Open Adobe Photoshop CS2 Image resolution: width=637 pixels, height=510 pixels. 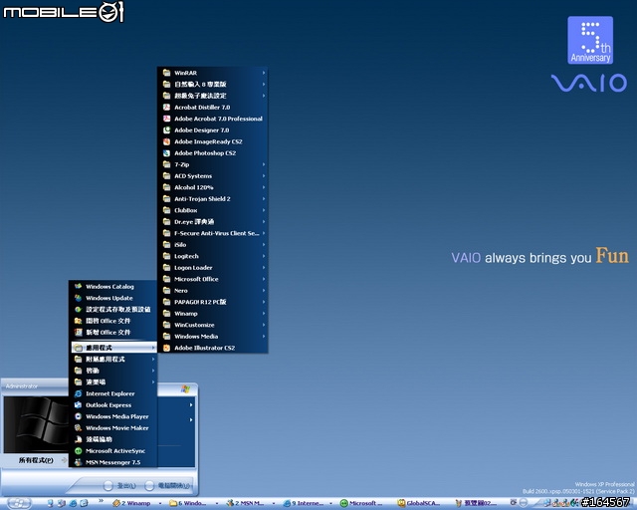tap(212, 153)
